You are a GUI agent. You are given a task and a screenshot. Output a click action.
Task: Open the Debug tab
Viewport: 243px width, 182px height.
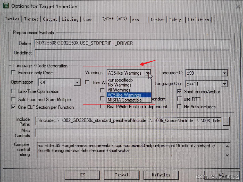(175, 19)
